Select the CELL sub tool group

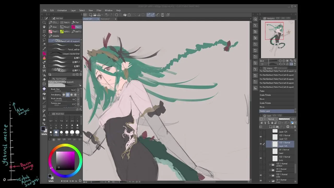(54, 22)
